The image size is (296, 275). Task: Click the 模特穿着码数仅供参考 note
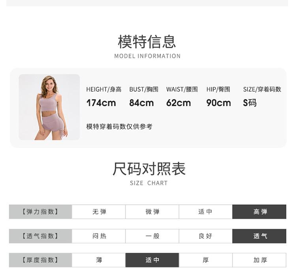click(x=119, y=127)
